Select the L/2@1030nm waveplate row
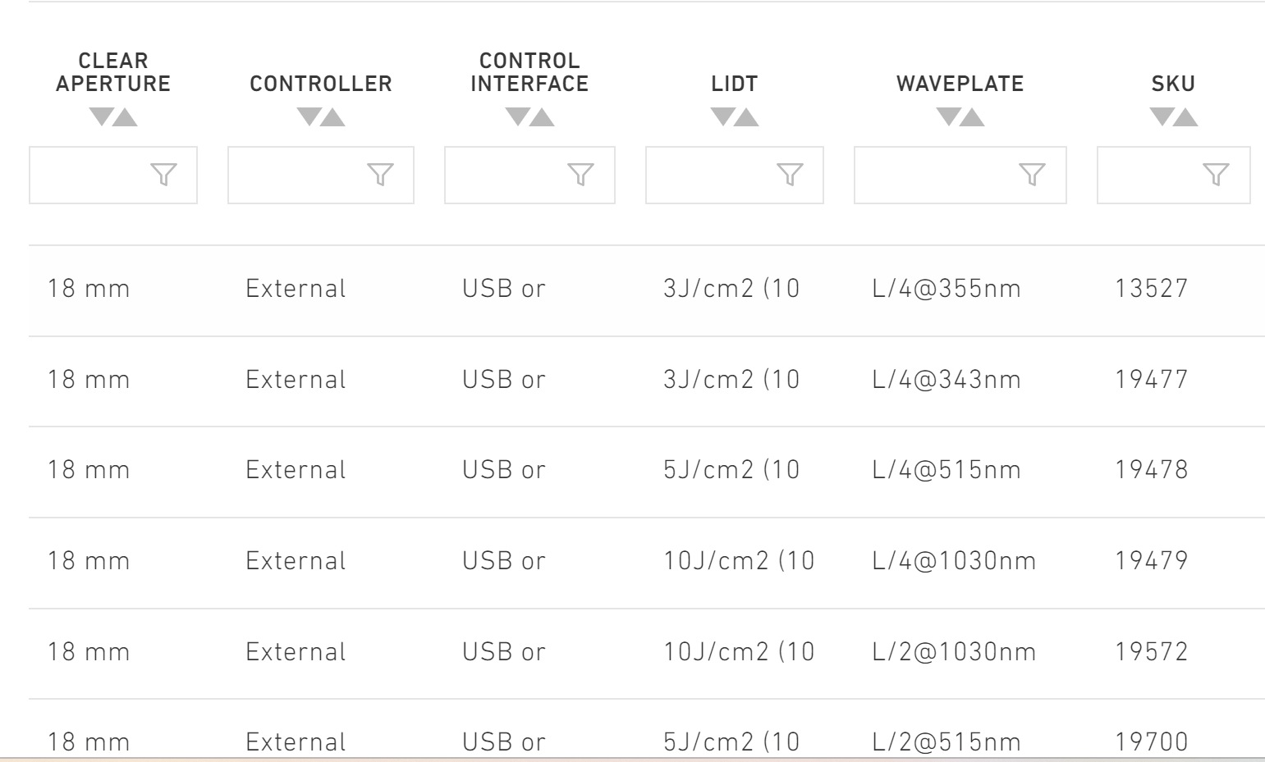This screenshot has height=762, width=1265. click(x=647, y=654)
